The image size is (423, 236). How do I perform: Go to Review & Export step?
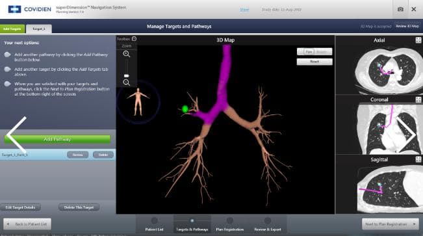click(268, 225)
